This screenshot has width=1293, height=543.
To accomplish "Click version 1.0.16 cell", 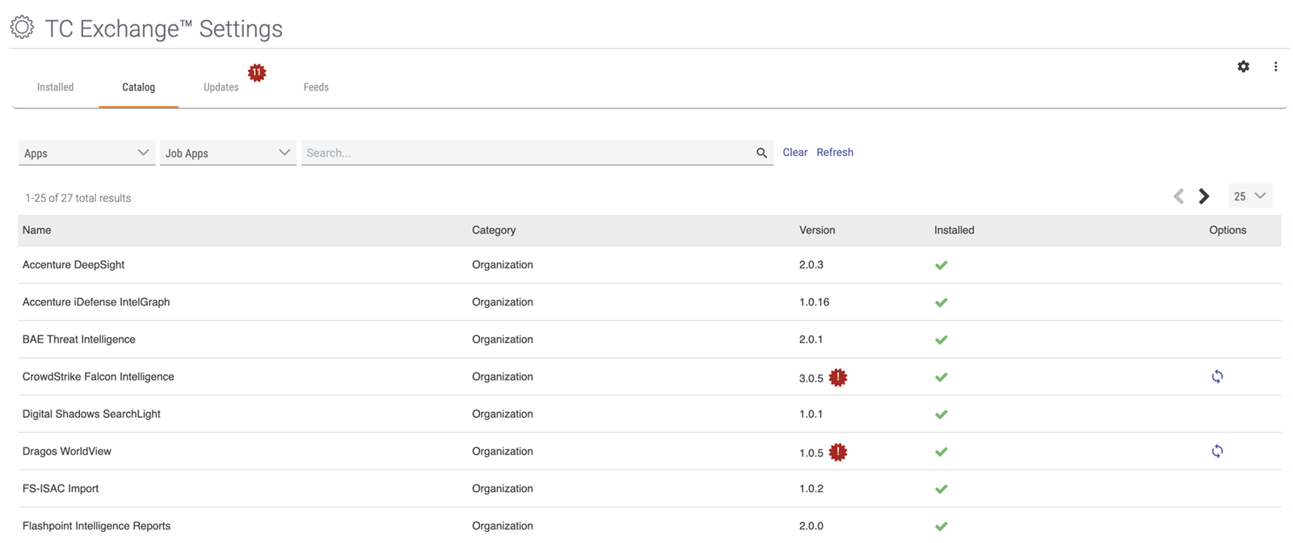I will coord(815,302).
